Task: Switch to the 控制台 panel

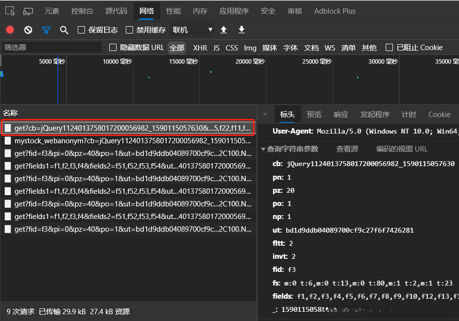Action: [x=82, y=10]
